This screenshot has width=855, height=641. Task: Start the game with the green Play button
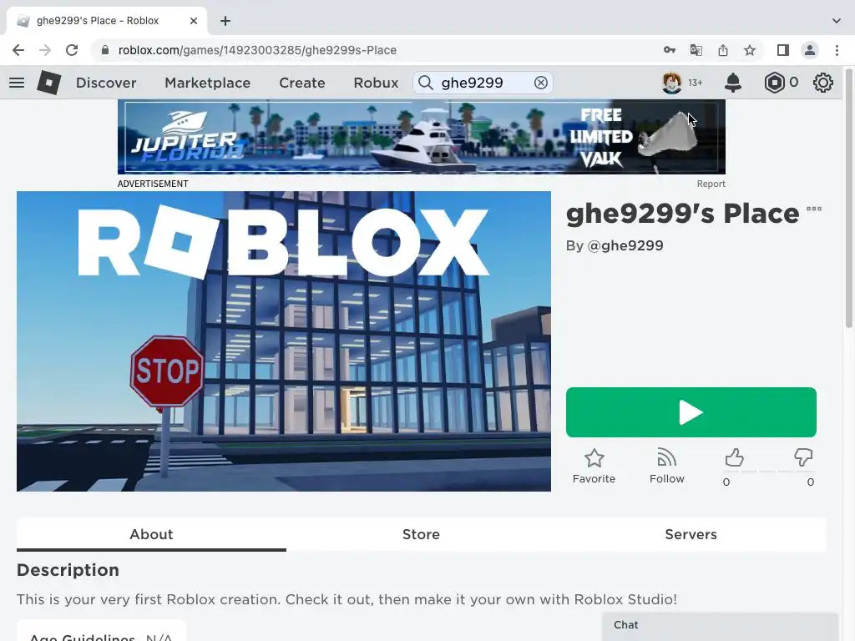click(691, 412)
